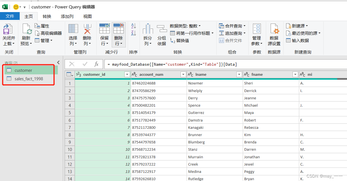
Task: Click the cell containing Gutierrez
Action: click(215, 113)
